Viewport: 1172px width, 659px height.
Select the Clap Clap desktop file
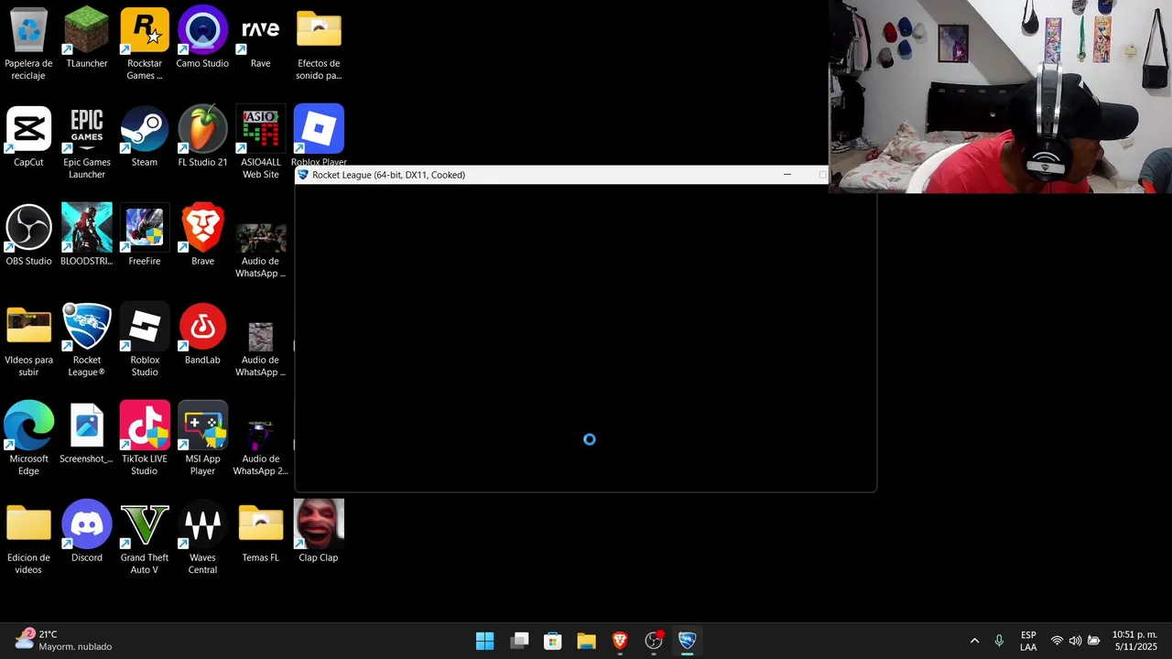coord(319,532)
